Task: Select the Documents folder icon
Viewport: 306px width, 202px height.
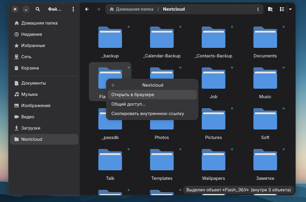Action: pyautogui.click(x=265, y=38)
